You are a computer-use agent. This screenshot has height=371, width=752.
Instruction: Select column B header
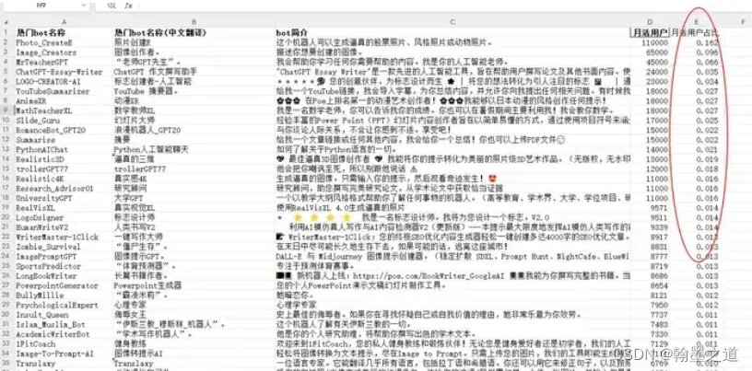(194, 22)
